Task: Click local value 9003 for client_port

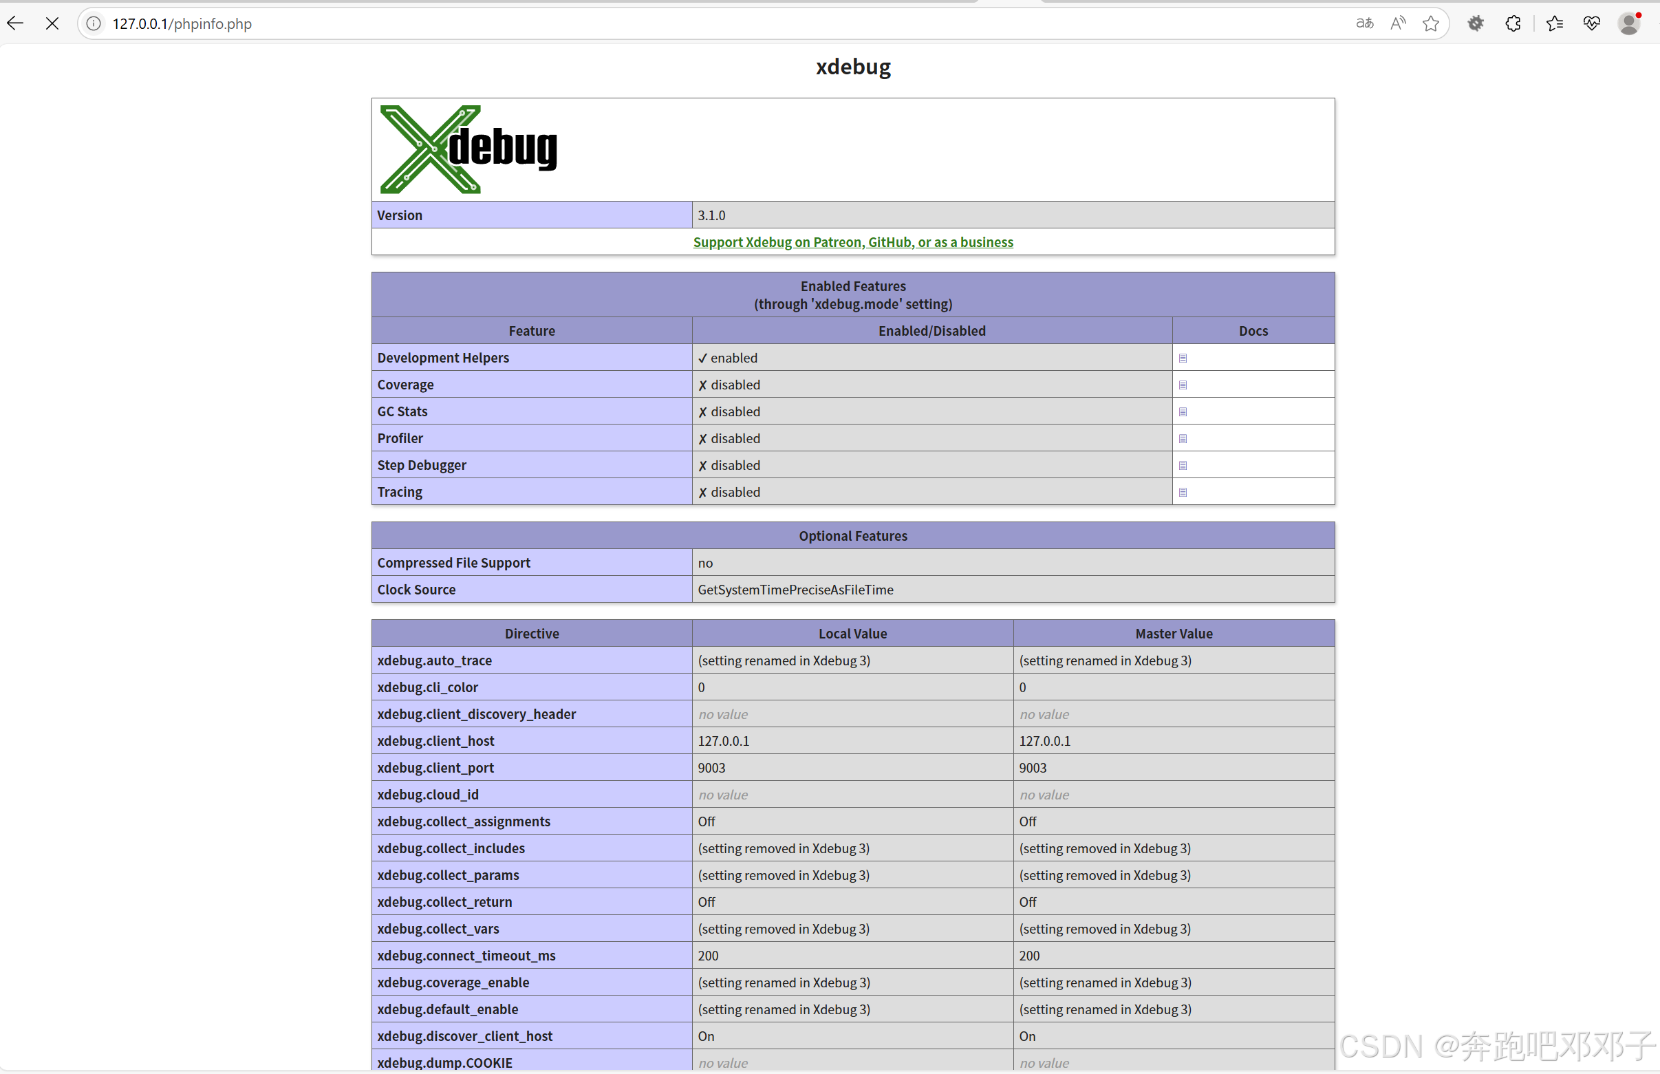Action: [712, 768]
